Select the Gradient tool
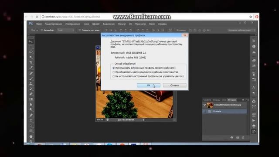Screen dimensions: 279x157 pos(31,99)
